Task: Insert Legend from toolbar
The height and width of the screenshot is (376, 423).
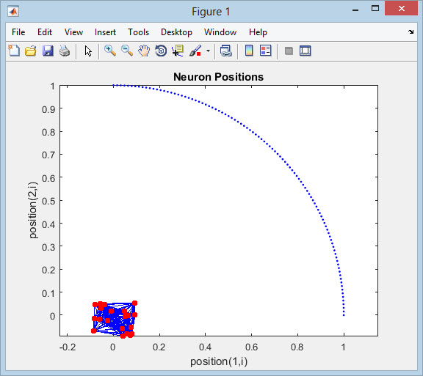Action: point(265,51)
